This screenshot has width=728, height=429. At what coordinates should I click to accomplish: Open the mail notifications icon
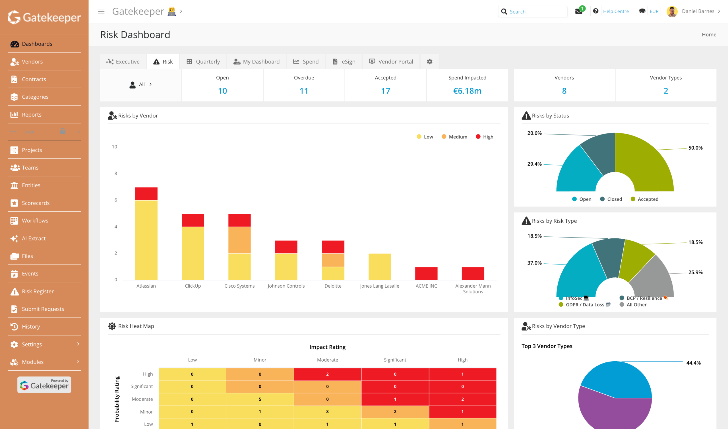tap(579, 11)
